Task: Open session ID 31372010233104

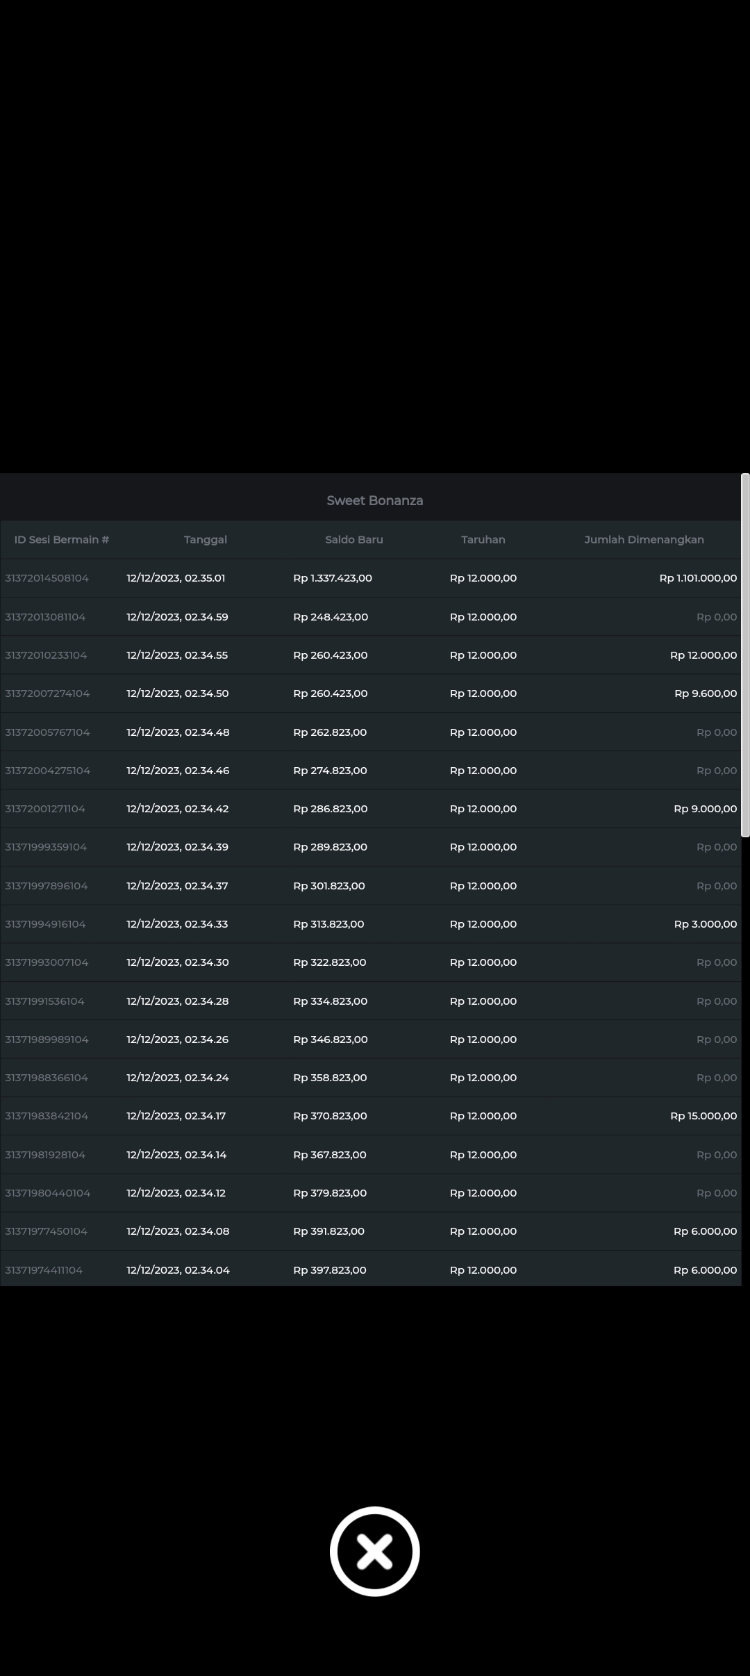Action: [46, 655]
